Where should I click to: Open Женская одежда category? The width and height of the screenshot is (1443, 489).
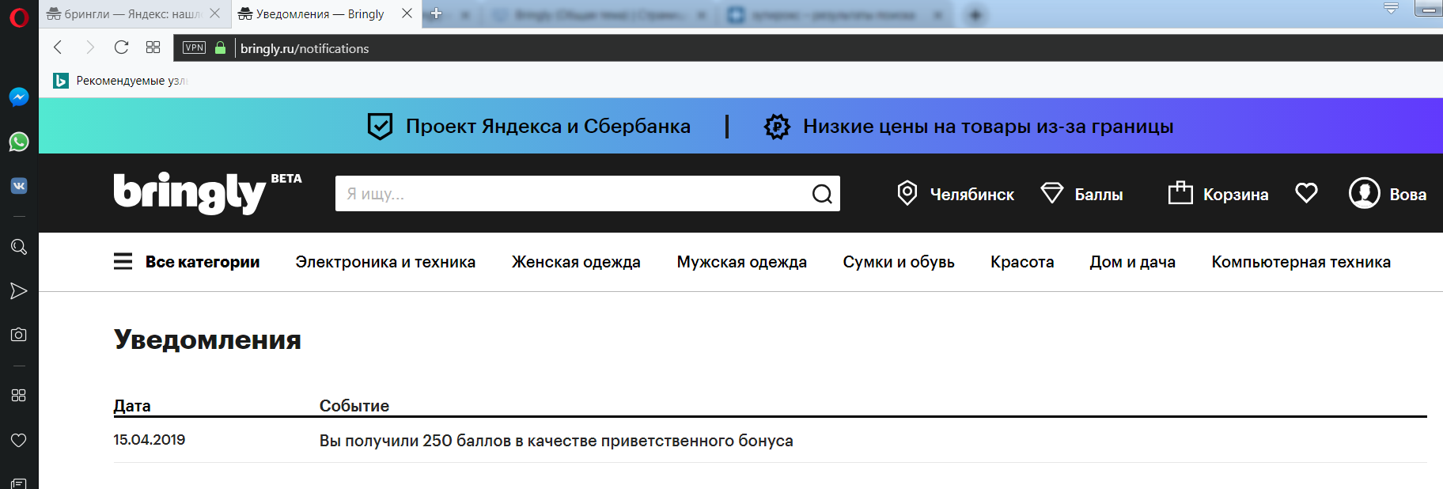click(576, 262)
